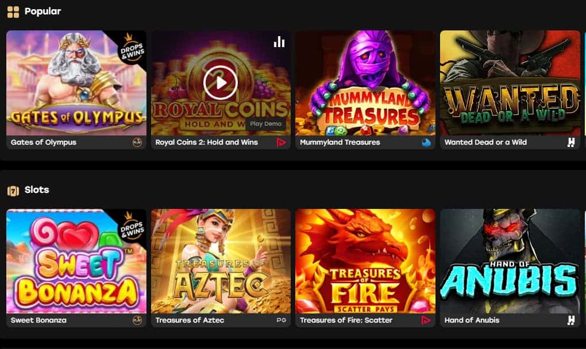This screenshot has width=586, height=349.
Task: Click the PG provider logo beside Treasures of Aztec
Action: (x=281, y=320)
